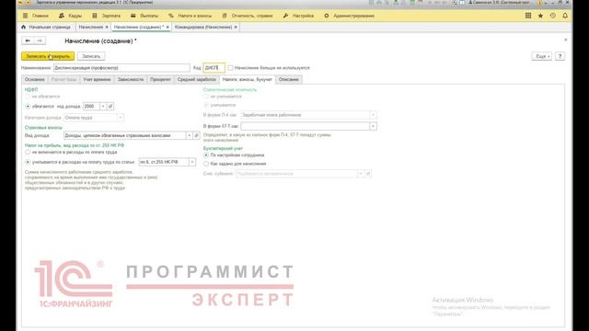Go back with the left arrow button

[x=28, y=40]
